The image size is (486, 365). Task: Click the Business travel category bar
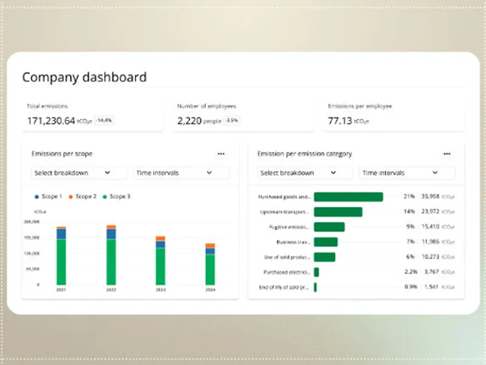tap(326, 242)
